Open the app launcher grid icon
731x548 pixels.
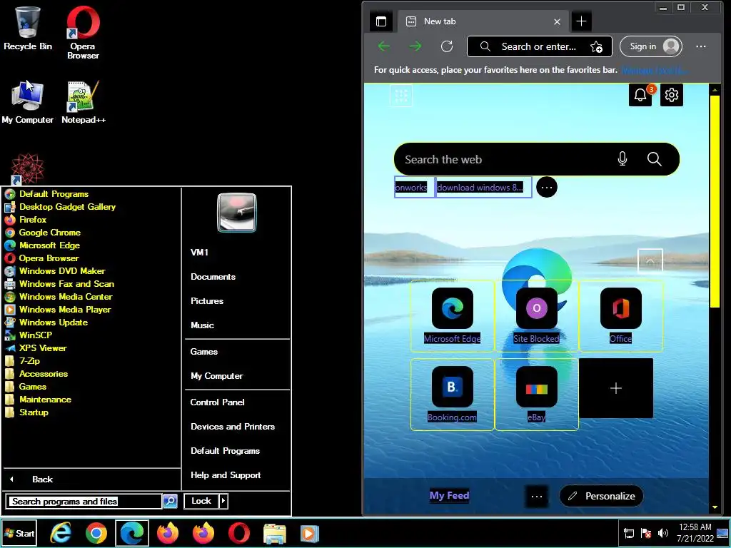pos(401,95)
